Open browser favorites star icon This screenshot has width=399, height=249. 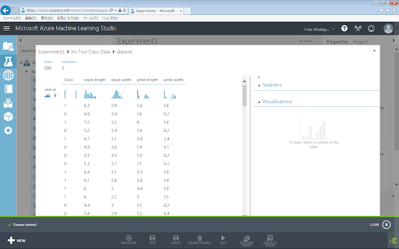388,11
